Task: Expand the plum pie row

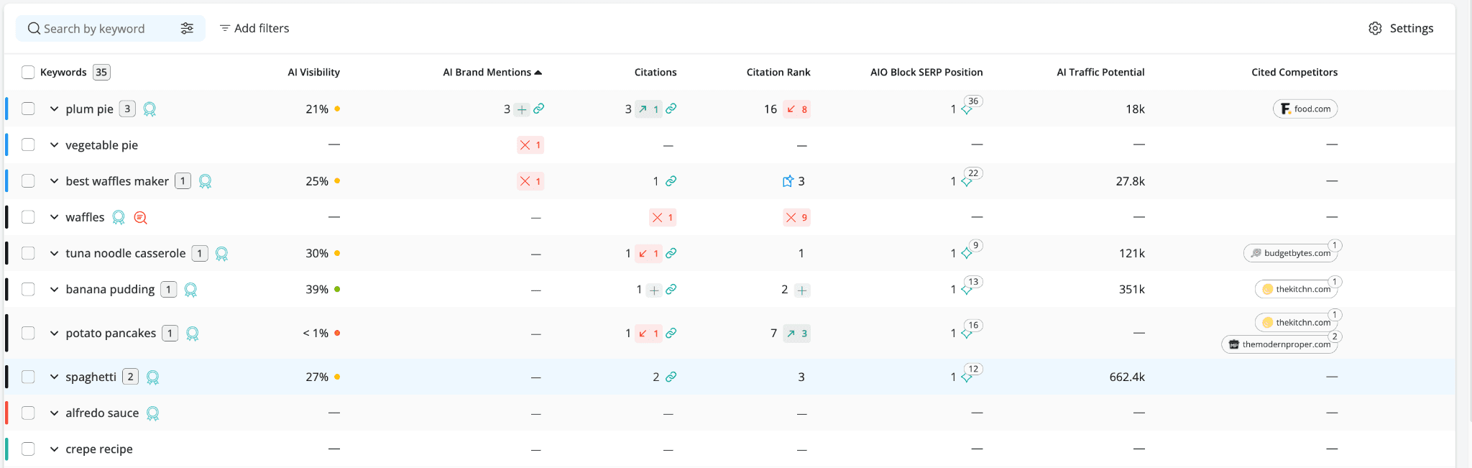Action: [x=54, y=109]
